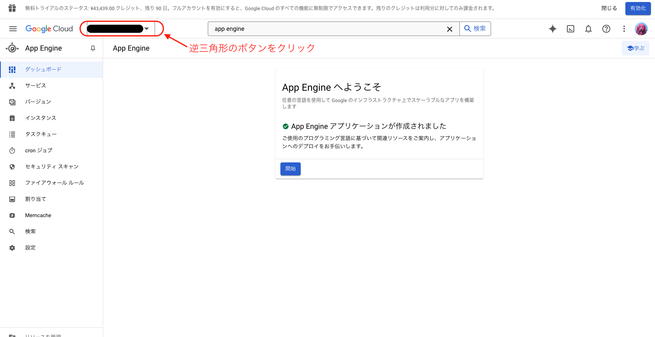This screenshot has height=337, width=655.
Task: Click the 開始 start button
Action: coord(291,168)
